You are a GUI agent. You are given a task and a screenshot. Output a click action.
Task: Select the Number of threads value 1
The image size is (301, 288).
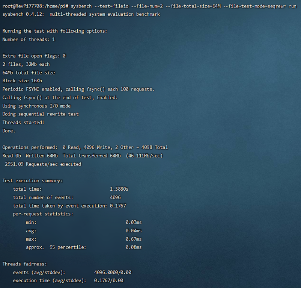pos(53,39)
